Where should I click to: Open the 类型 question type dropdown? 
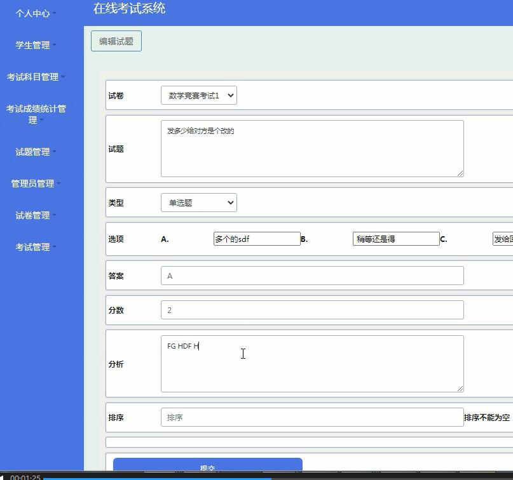click(199, 203)
